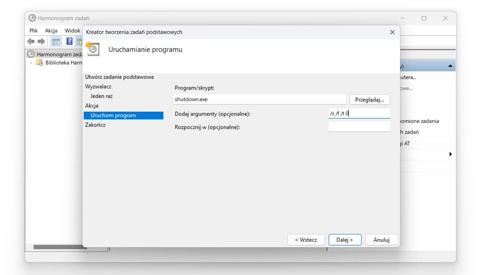Click the Przeglądaj... button
The image size is (481, 275).
coord(370,100)
